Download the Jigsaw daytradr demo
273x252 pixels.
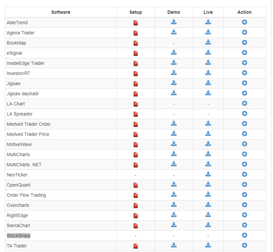(174, 93)
